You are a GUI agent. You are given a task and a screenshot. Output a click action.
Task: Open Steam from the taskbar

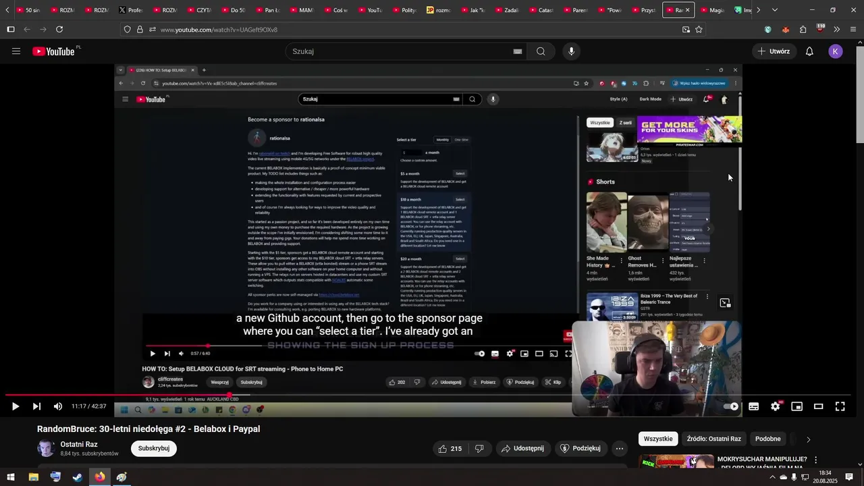78,477
